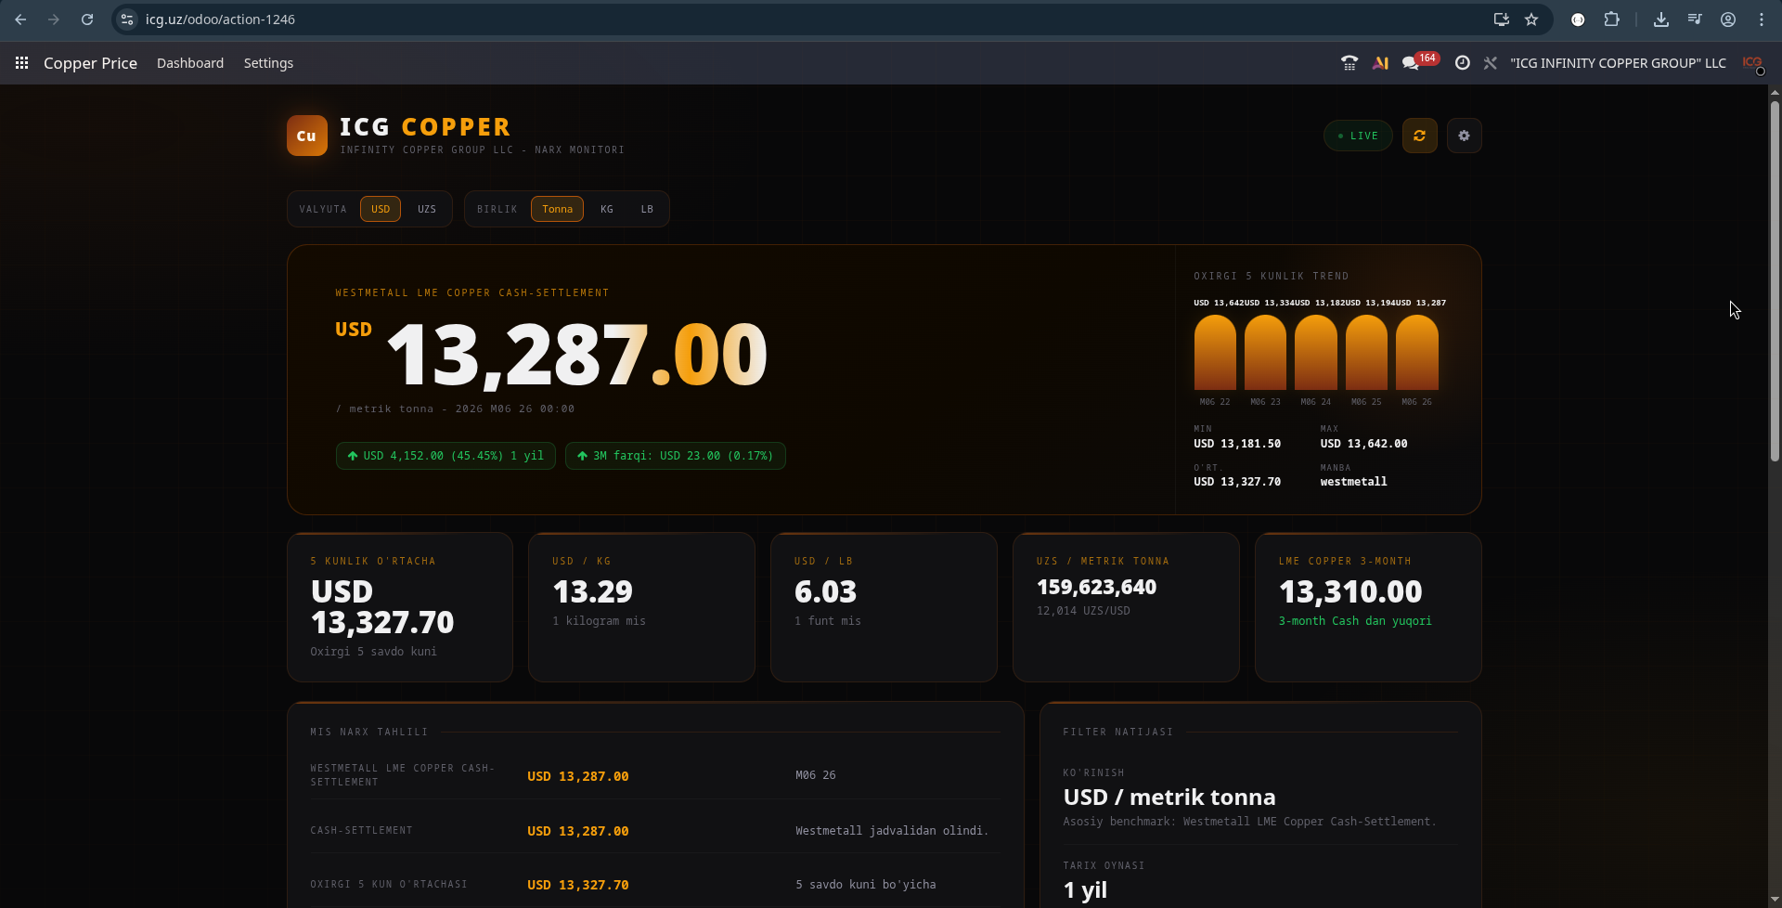The image size is (1782, 908).
Task: Switch unit to KG
Action: [x=607, y=209]
